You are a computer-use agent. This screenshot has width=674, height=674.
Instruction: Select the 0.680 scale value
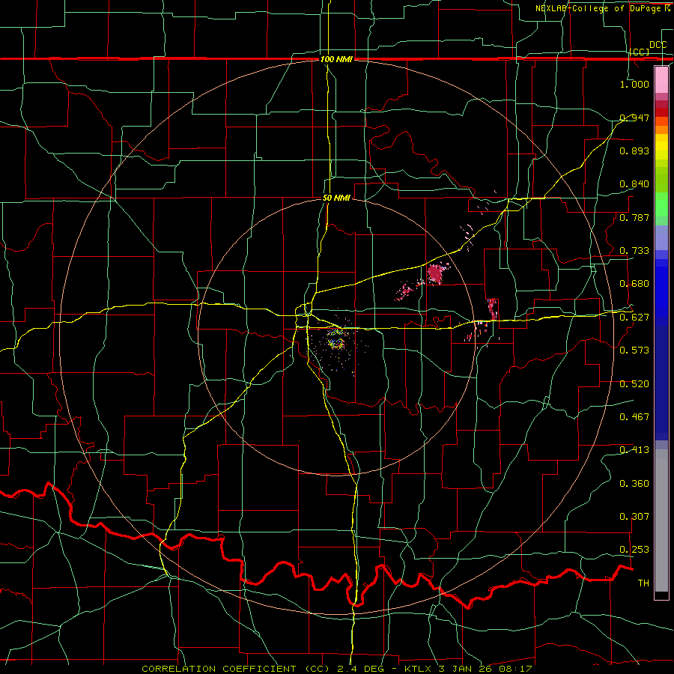point(634,284)
